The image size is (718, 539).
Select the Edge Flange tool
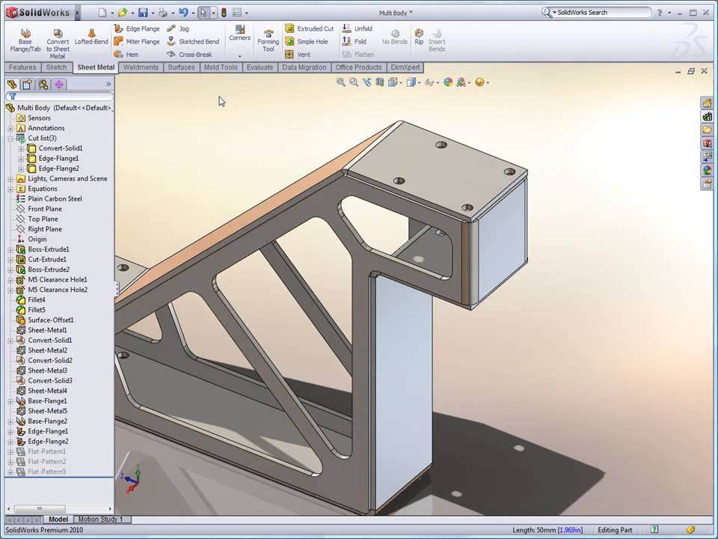click(x=137, y=28)
